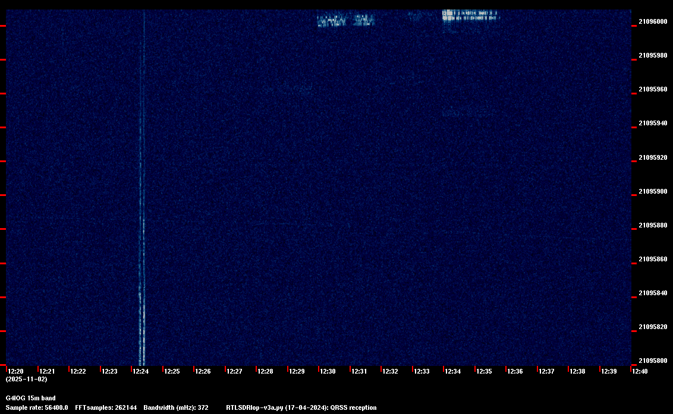Image resolution: width=673 pixels, height=414 pixels.
Task: Click the 12:32 time axis label
Action: [x=390, y=371]
